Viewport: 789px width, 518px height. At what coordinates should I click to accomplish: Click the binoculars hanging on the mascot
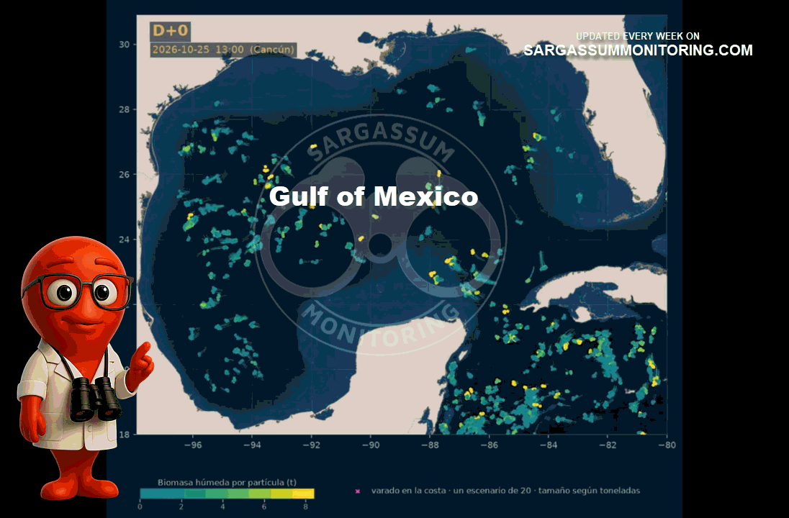click(x=96, y=399)
